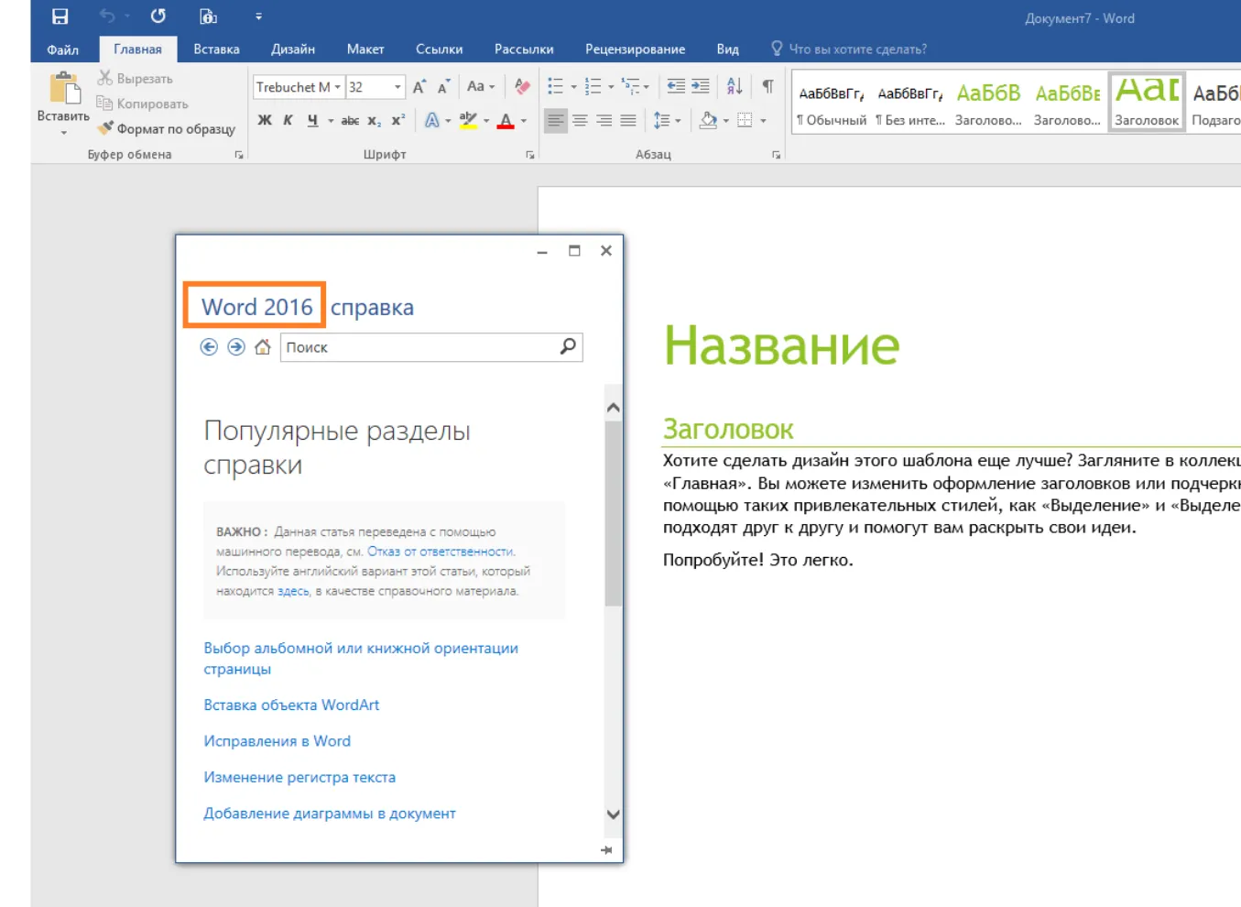Switch to the Рецензирование ribbon tab
The image size is (1241, 907).
636,49
